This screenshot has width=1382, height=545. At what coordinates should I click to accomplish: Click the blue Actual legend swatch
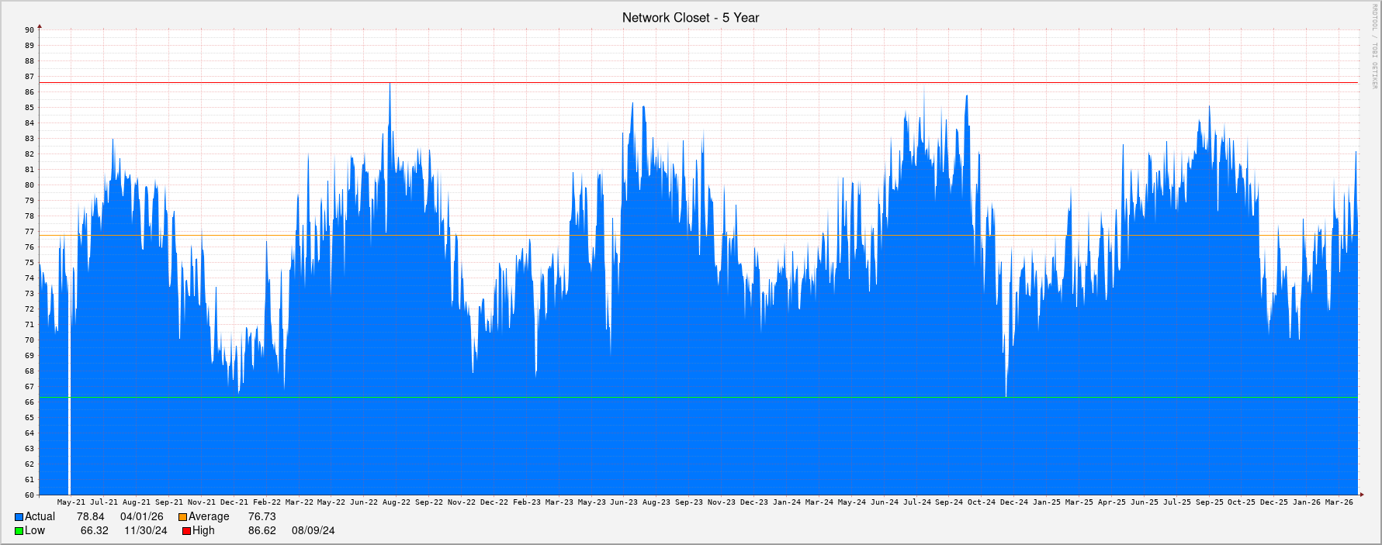coord(19,517)
